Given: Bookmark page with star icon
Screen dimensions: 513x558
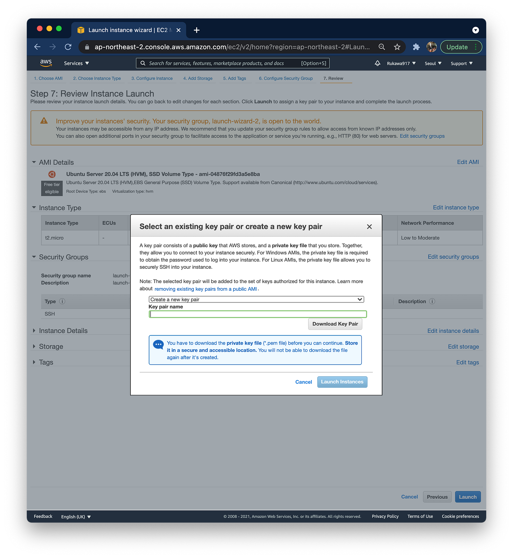Looking at the screenshot, I should coord(397,47).
